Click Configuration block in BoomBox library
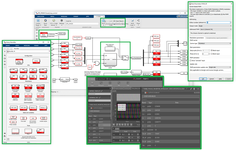Viewport: 236px width, 151px height. click(x=19, y=61)
